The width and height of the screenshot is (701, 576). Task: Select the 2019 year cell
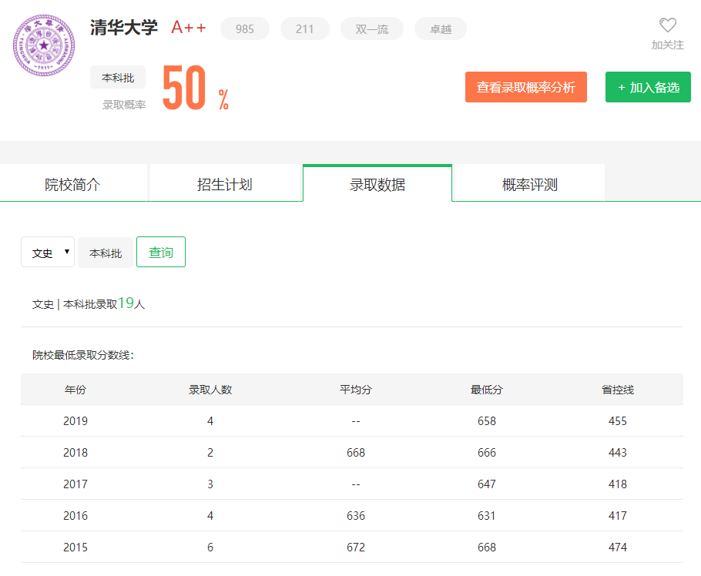[75, 421]
